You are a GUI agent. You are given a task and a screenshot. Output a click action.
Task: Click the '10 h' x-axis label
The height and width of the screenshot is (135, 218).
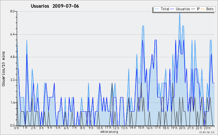click(x=100, y=128)
